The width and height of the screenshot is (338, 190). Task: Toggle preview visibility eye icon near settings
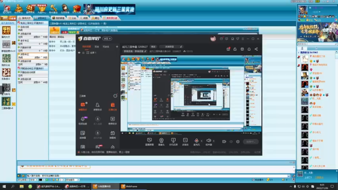pos(231,141)
